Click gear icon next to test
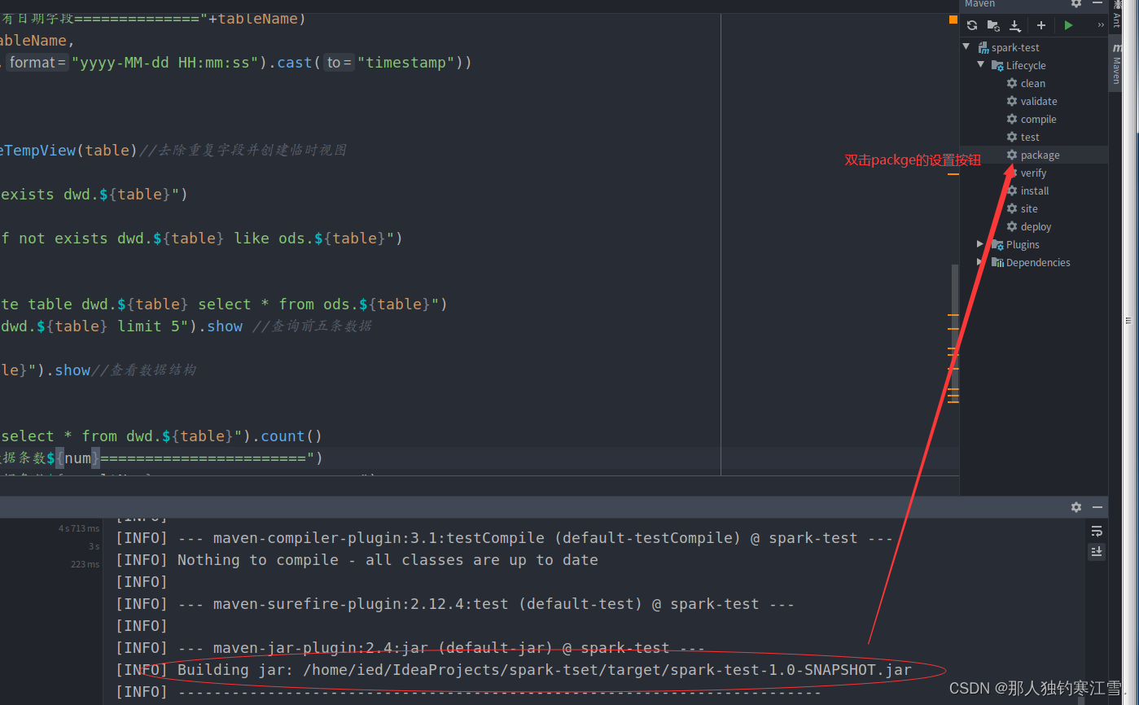 point(1012,137)
